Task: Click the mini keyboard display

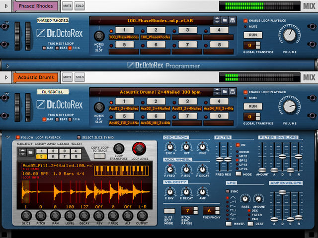Action: coord(121,171)
